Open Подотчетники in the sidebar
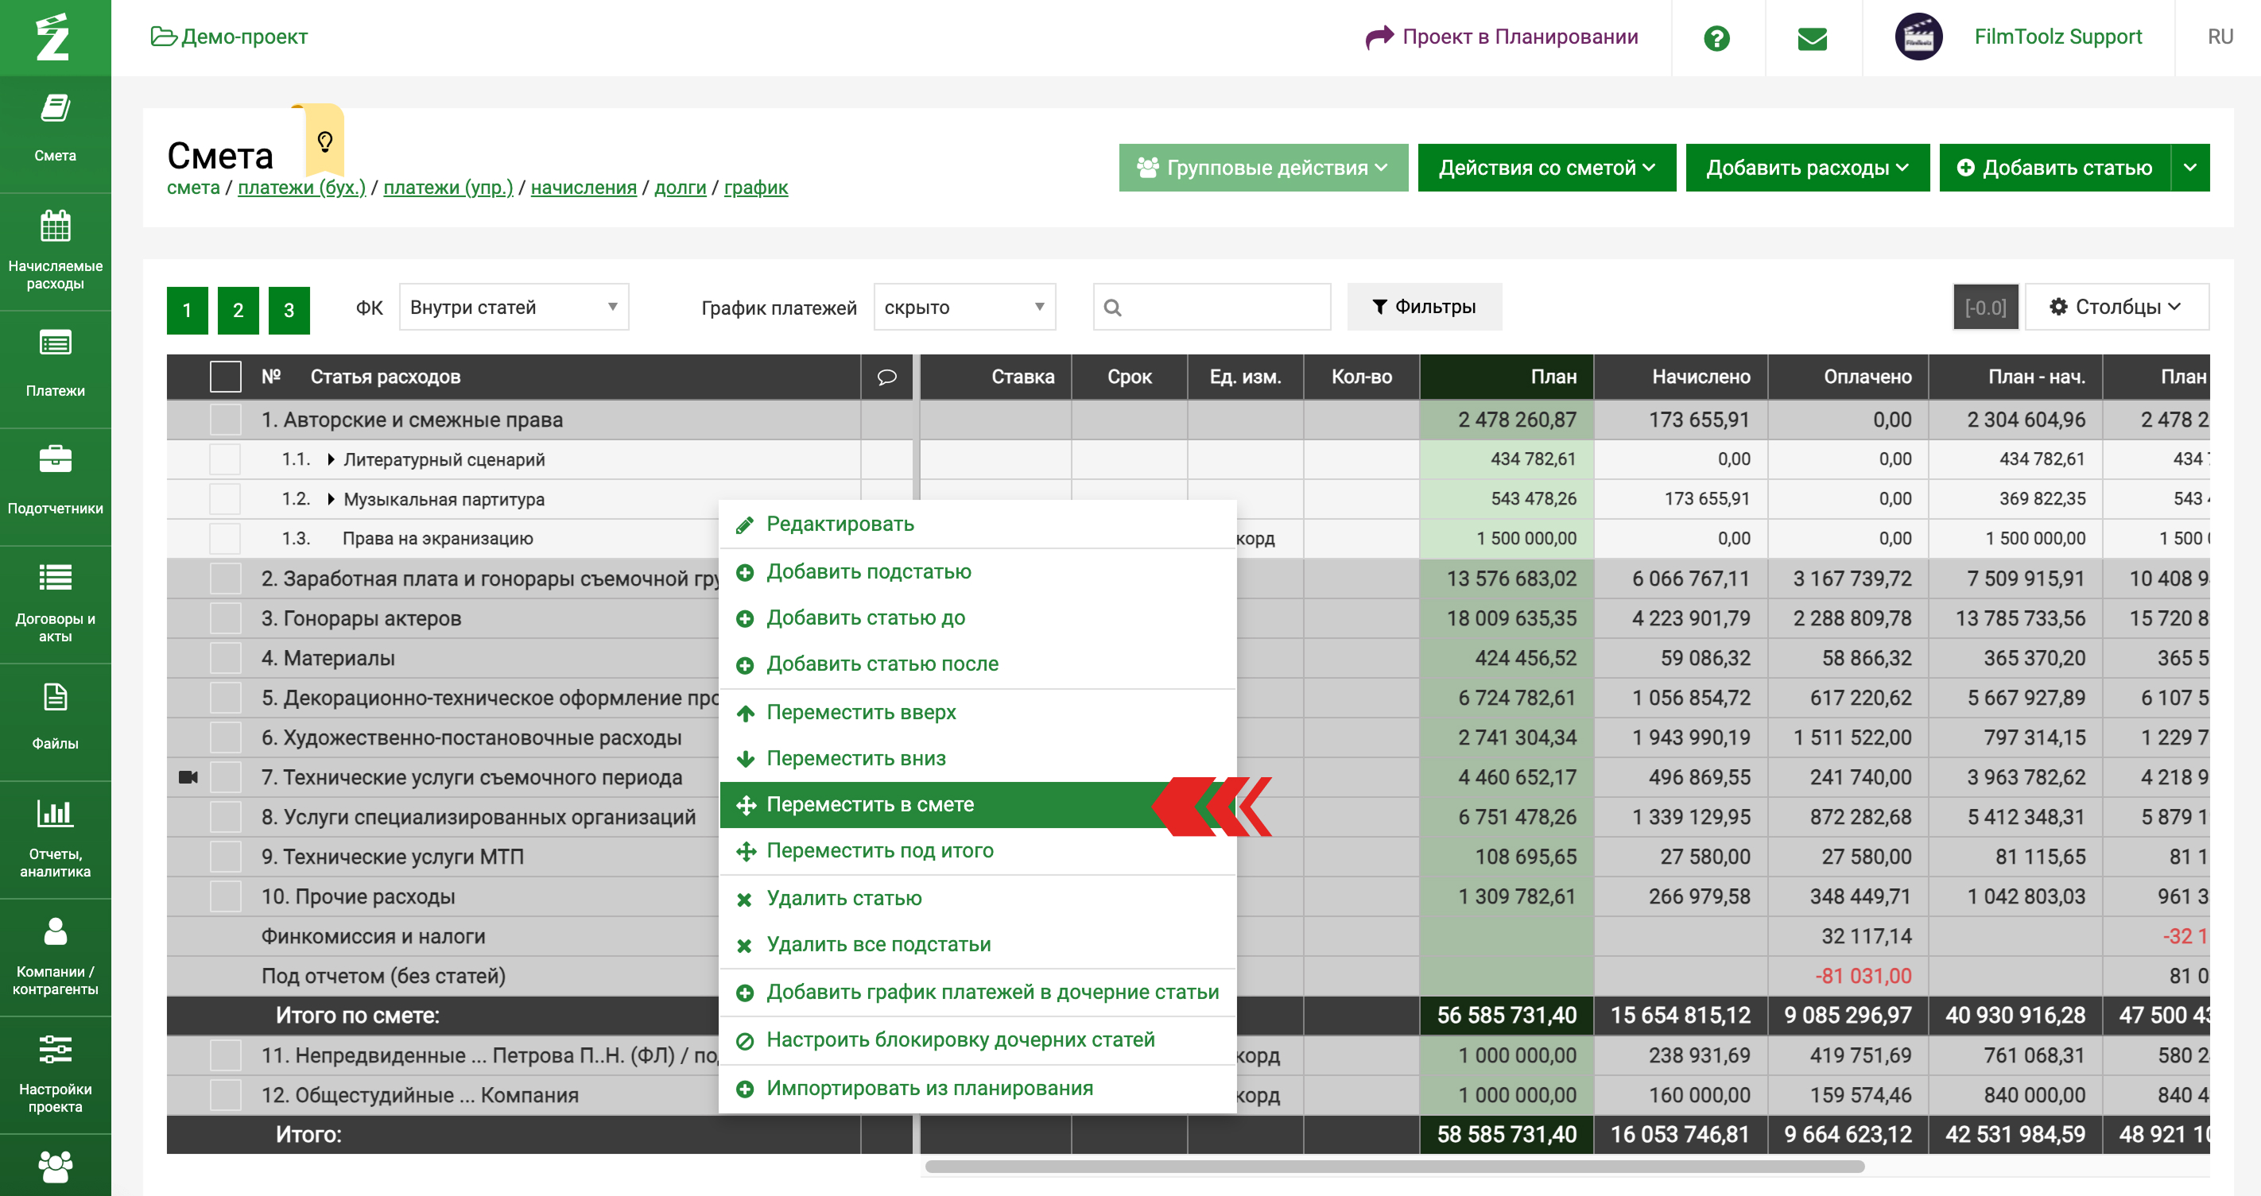 coord(56,486)
